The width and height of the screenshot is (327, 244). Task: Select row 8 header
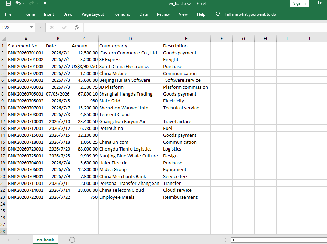pos(3,94)
